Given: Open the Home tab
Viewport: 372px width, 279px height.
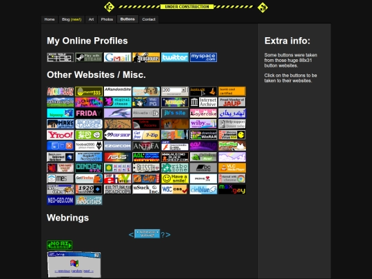Looking at the screenshot, I should [50, 19].
